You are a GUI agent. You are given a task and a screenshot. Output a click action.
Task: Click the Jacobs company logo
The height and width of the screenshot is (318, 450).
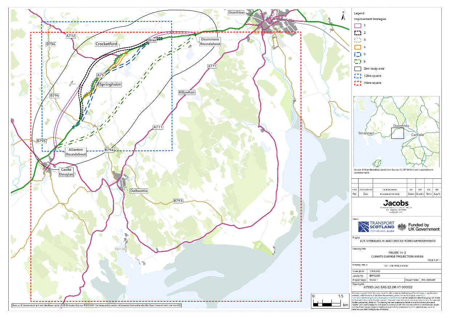[396, 203]
